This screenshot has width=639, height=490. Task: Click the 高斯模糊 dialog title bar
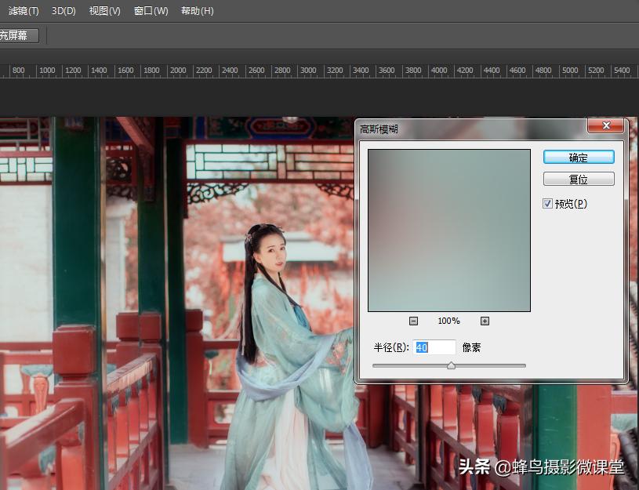470,128
